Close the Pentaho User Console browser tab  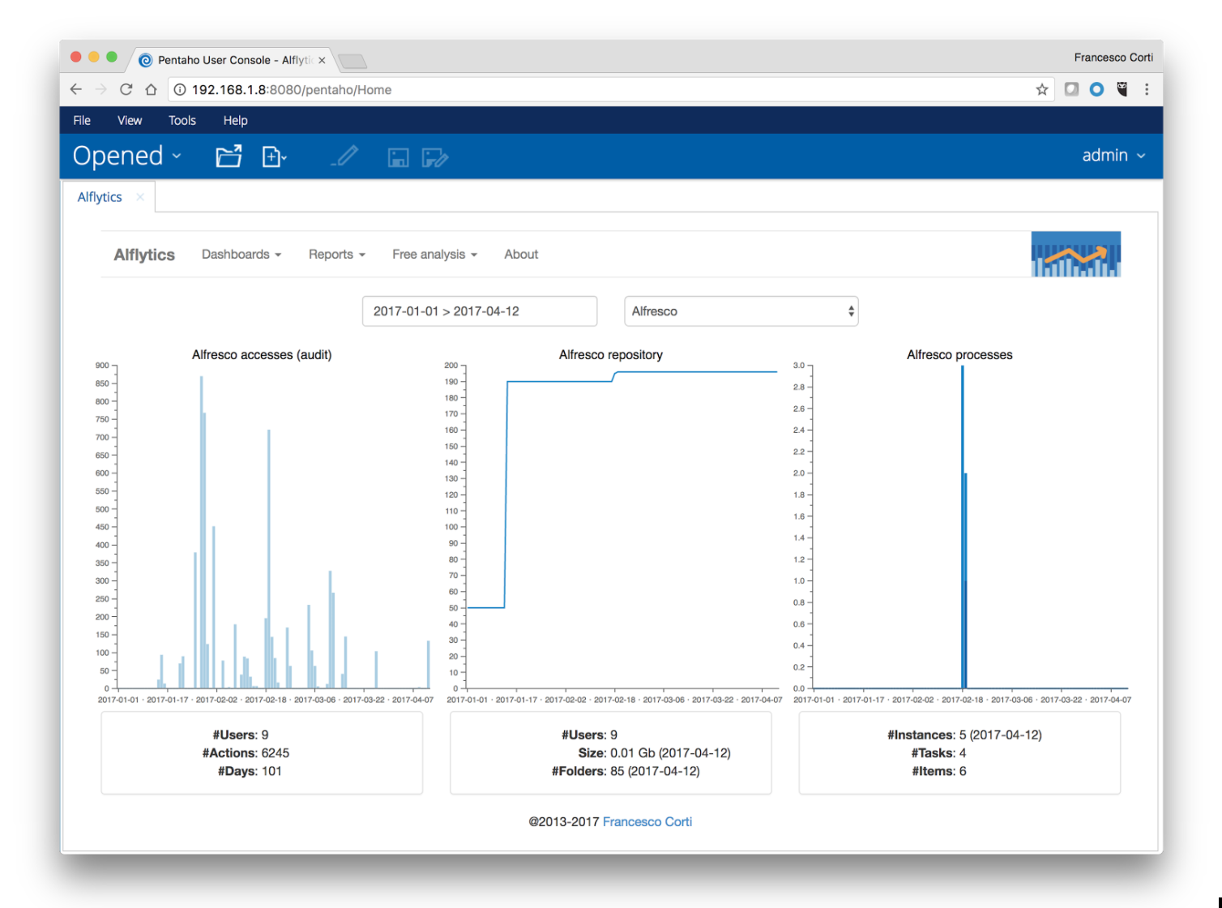(322, 60)
